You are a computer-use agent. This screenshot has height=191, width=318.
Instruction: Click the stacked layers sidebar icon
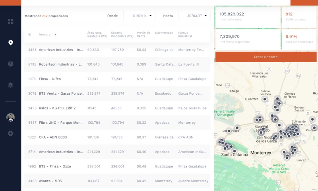pos(10,85)
